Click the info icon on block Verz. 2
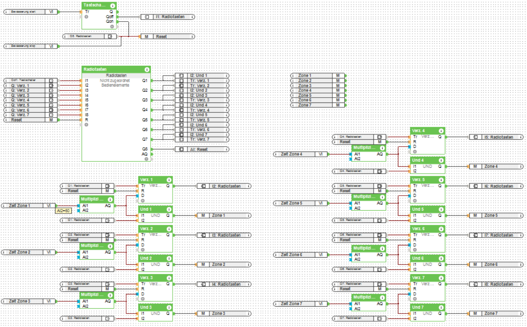 tap(169, 229)
